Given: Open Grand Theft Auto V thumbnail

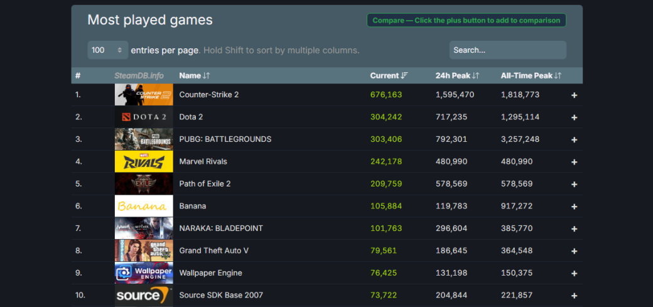Looking at the screenshot, I should pyautogui.click(x=144, y=250).
